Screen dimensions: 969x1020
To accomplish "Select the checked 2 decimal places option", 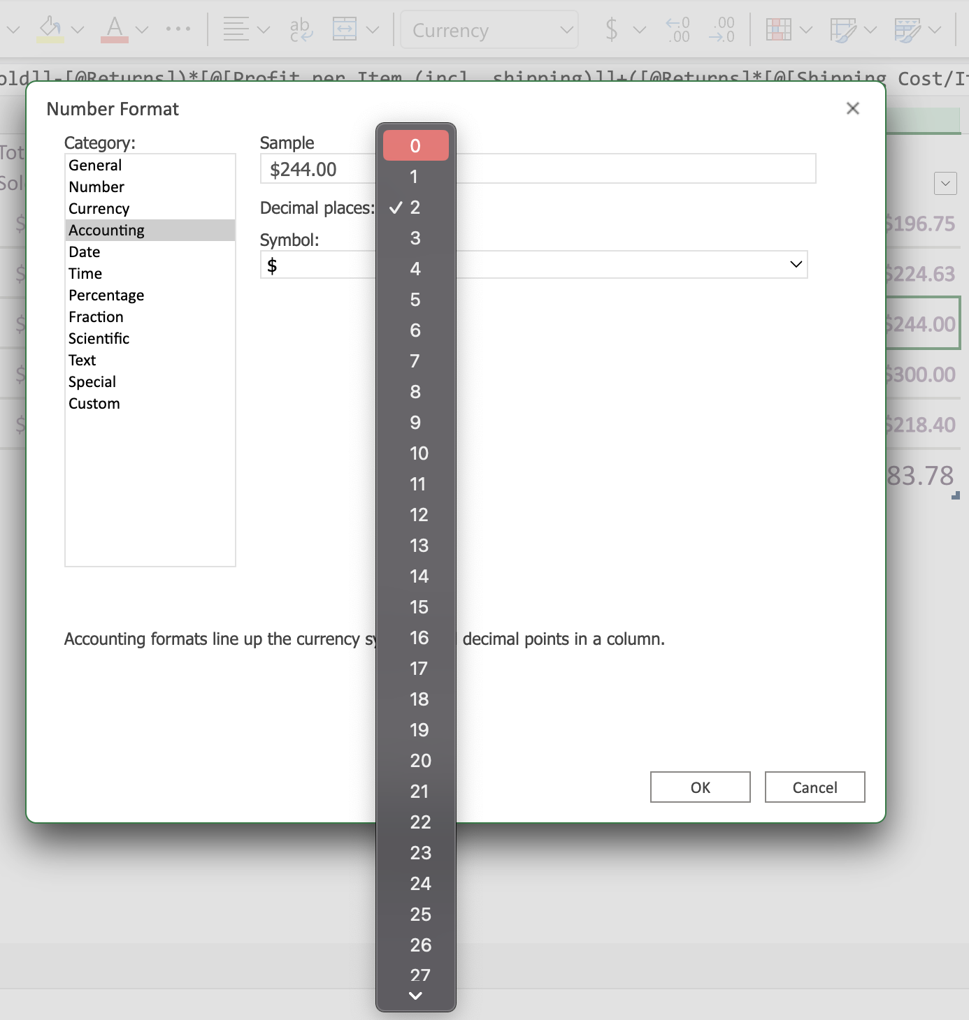I will [x=415, y=207].
